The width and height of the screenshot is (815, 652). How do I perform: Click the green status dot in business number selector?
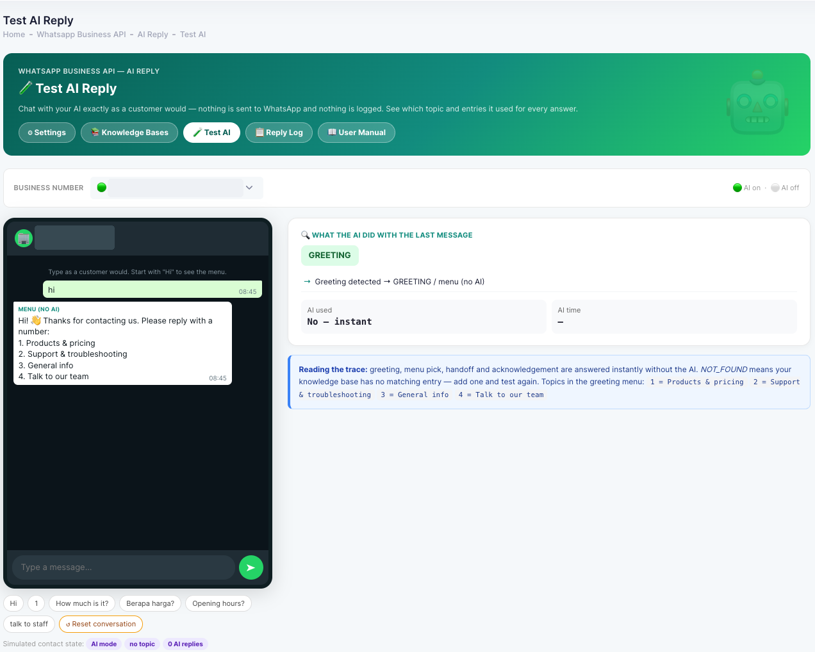(102, 188)
